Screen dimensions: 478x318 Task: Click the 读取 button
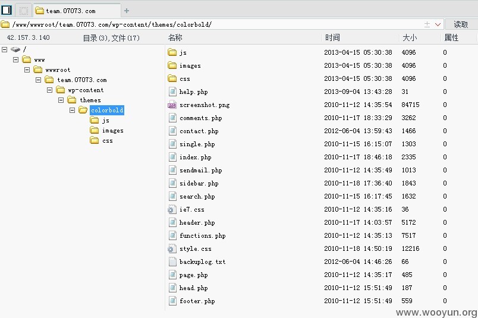[x=461, y=24]
